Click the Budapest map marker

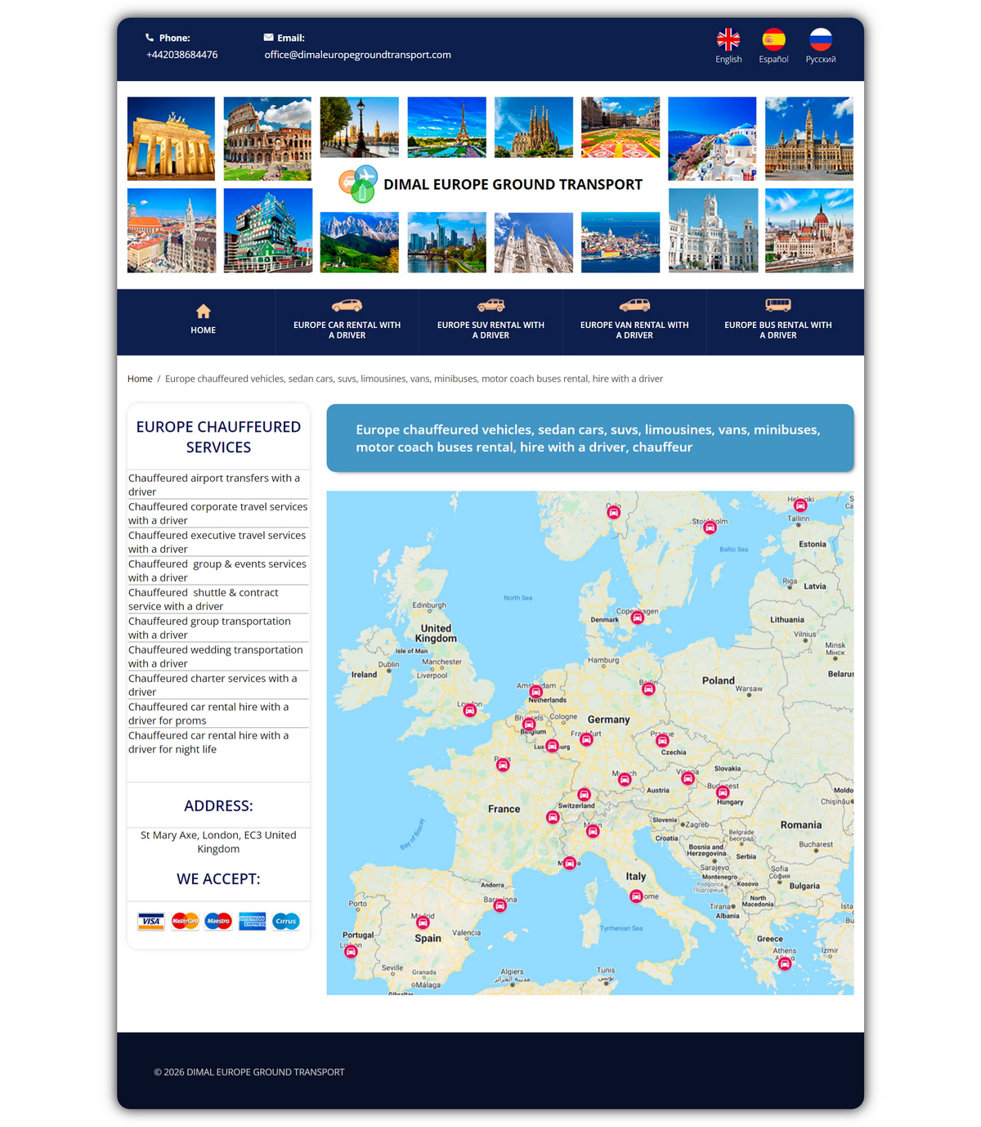coord(723,792)
